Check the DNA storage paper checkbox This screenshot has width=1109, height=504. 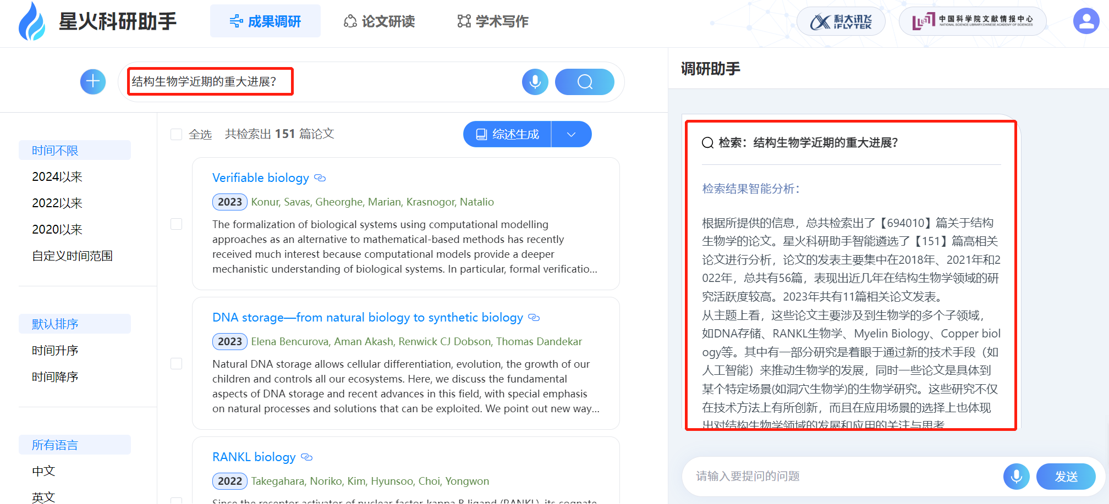coord(177,364)
